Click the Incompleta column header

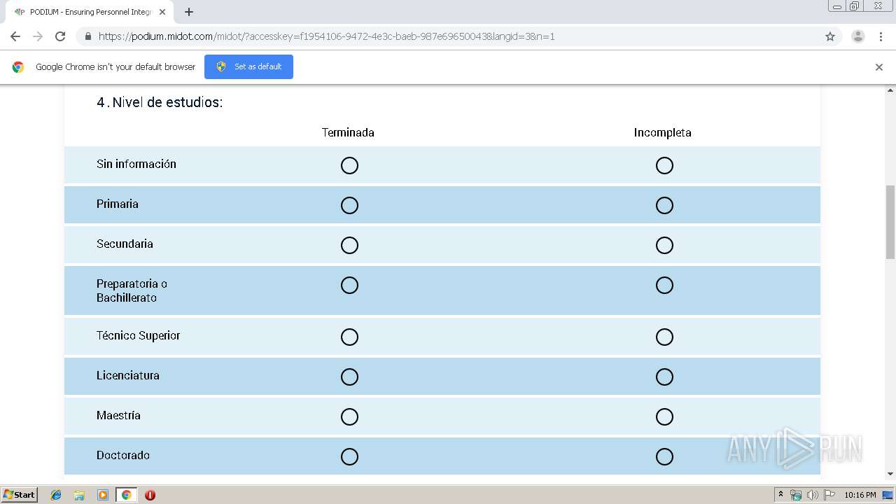[663, 132]
